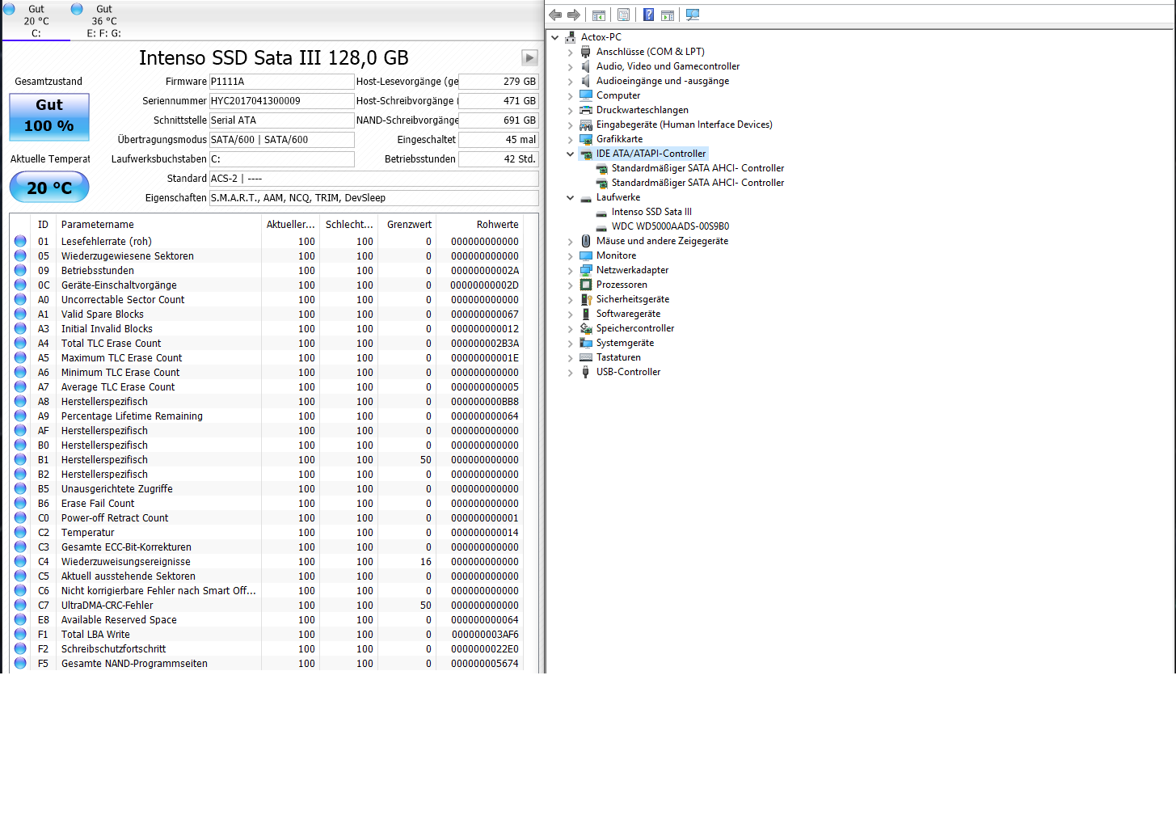Select the Percentage Lifetime Remaining row
1176x840 pixels.
[268, 416]
